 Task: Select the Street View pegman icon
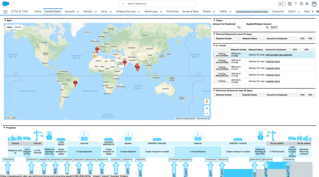(207, 101)
